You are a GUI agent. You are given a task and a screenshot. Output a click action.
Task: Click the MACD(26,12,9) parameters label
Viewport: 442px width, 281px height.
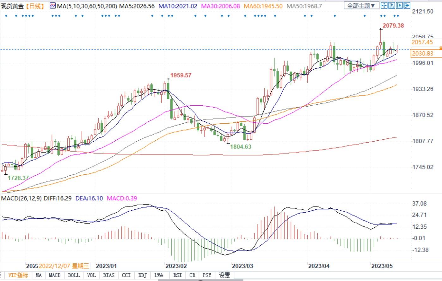point(21,198)
